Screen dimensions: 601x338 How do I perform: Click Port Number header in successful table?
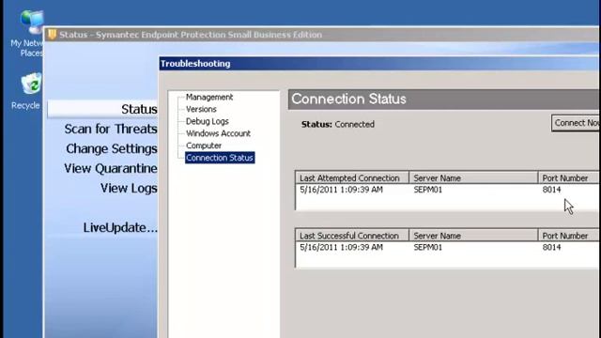569,236
